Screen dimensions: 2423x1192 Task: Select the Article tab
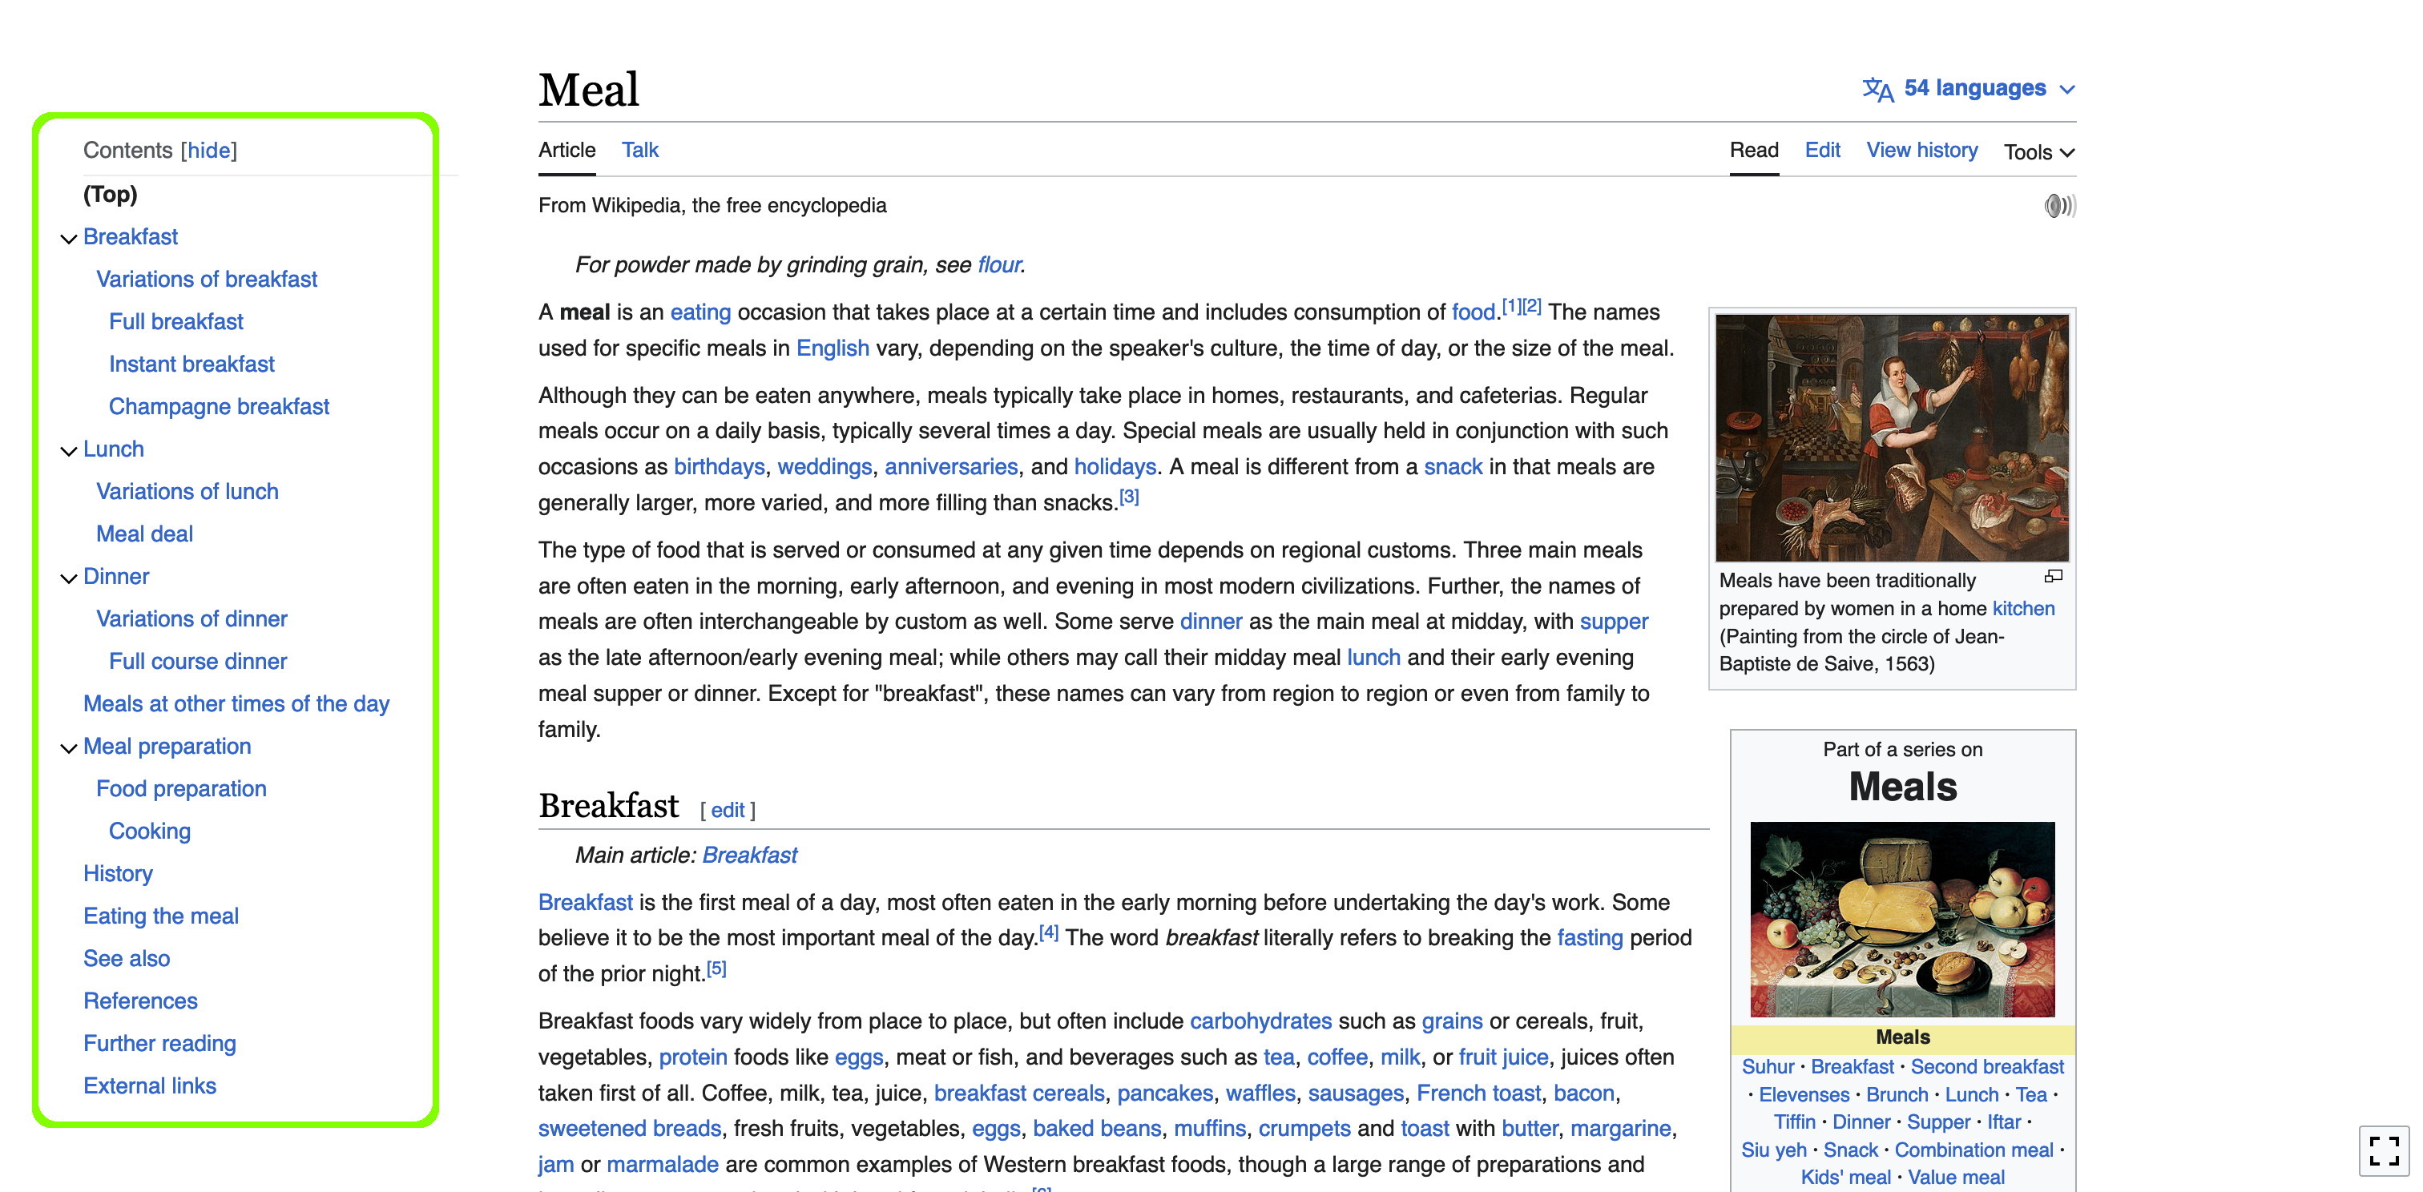[x=566, y=150]
